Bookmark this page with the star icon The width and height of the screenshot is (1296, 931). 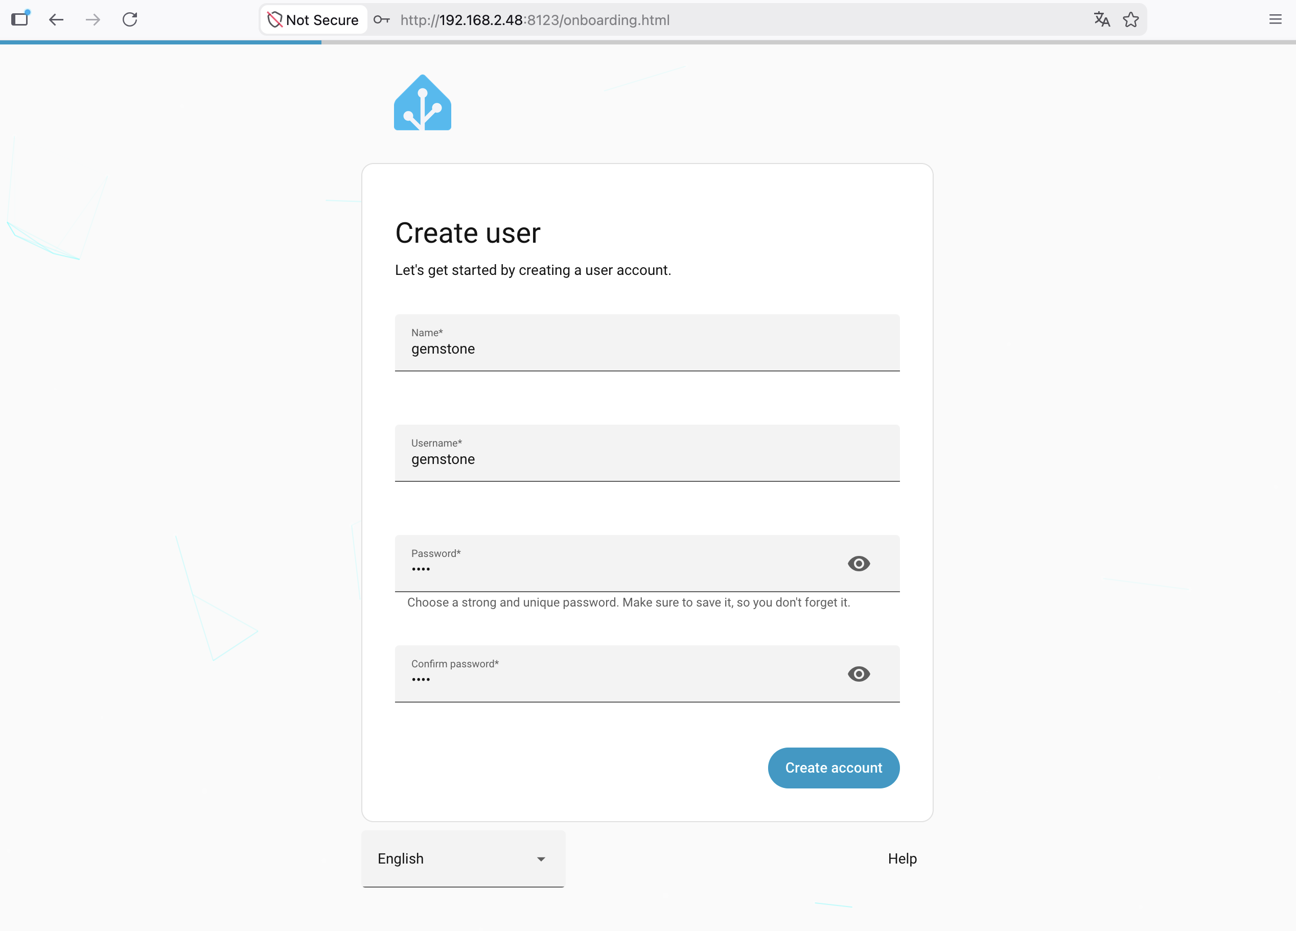point(1131,20)
